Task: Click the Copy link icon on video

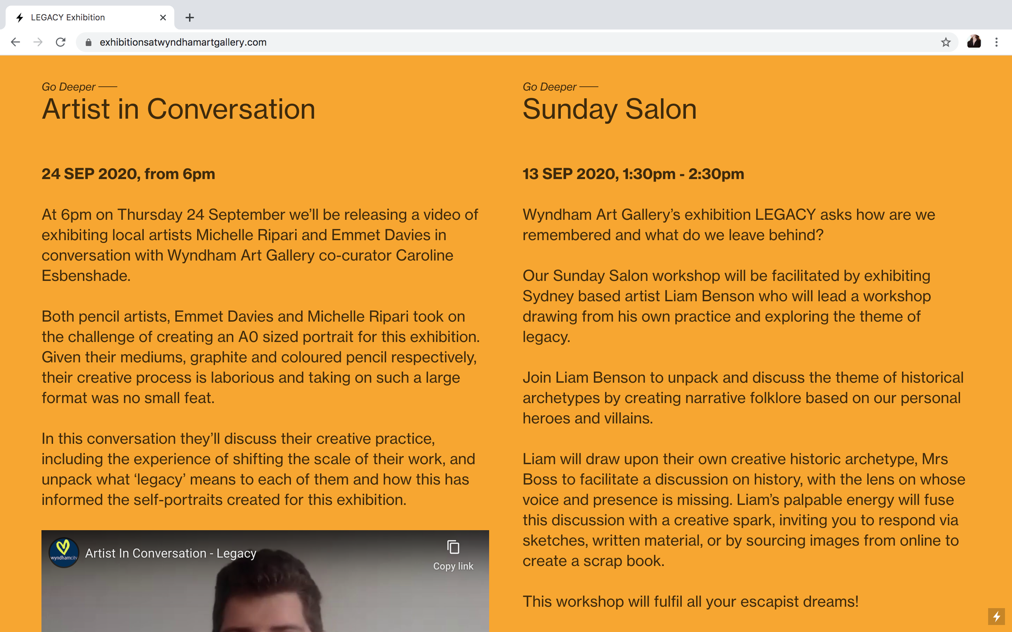Action: pos(453,555)
